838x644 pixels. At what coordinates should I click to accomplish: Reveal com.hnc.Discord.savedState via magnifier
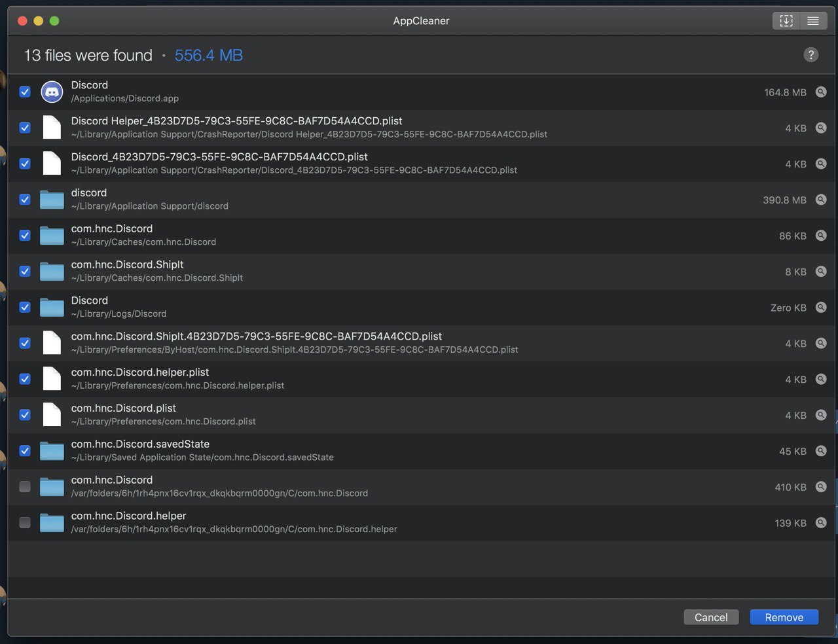point(821,451)
